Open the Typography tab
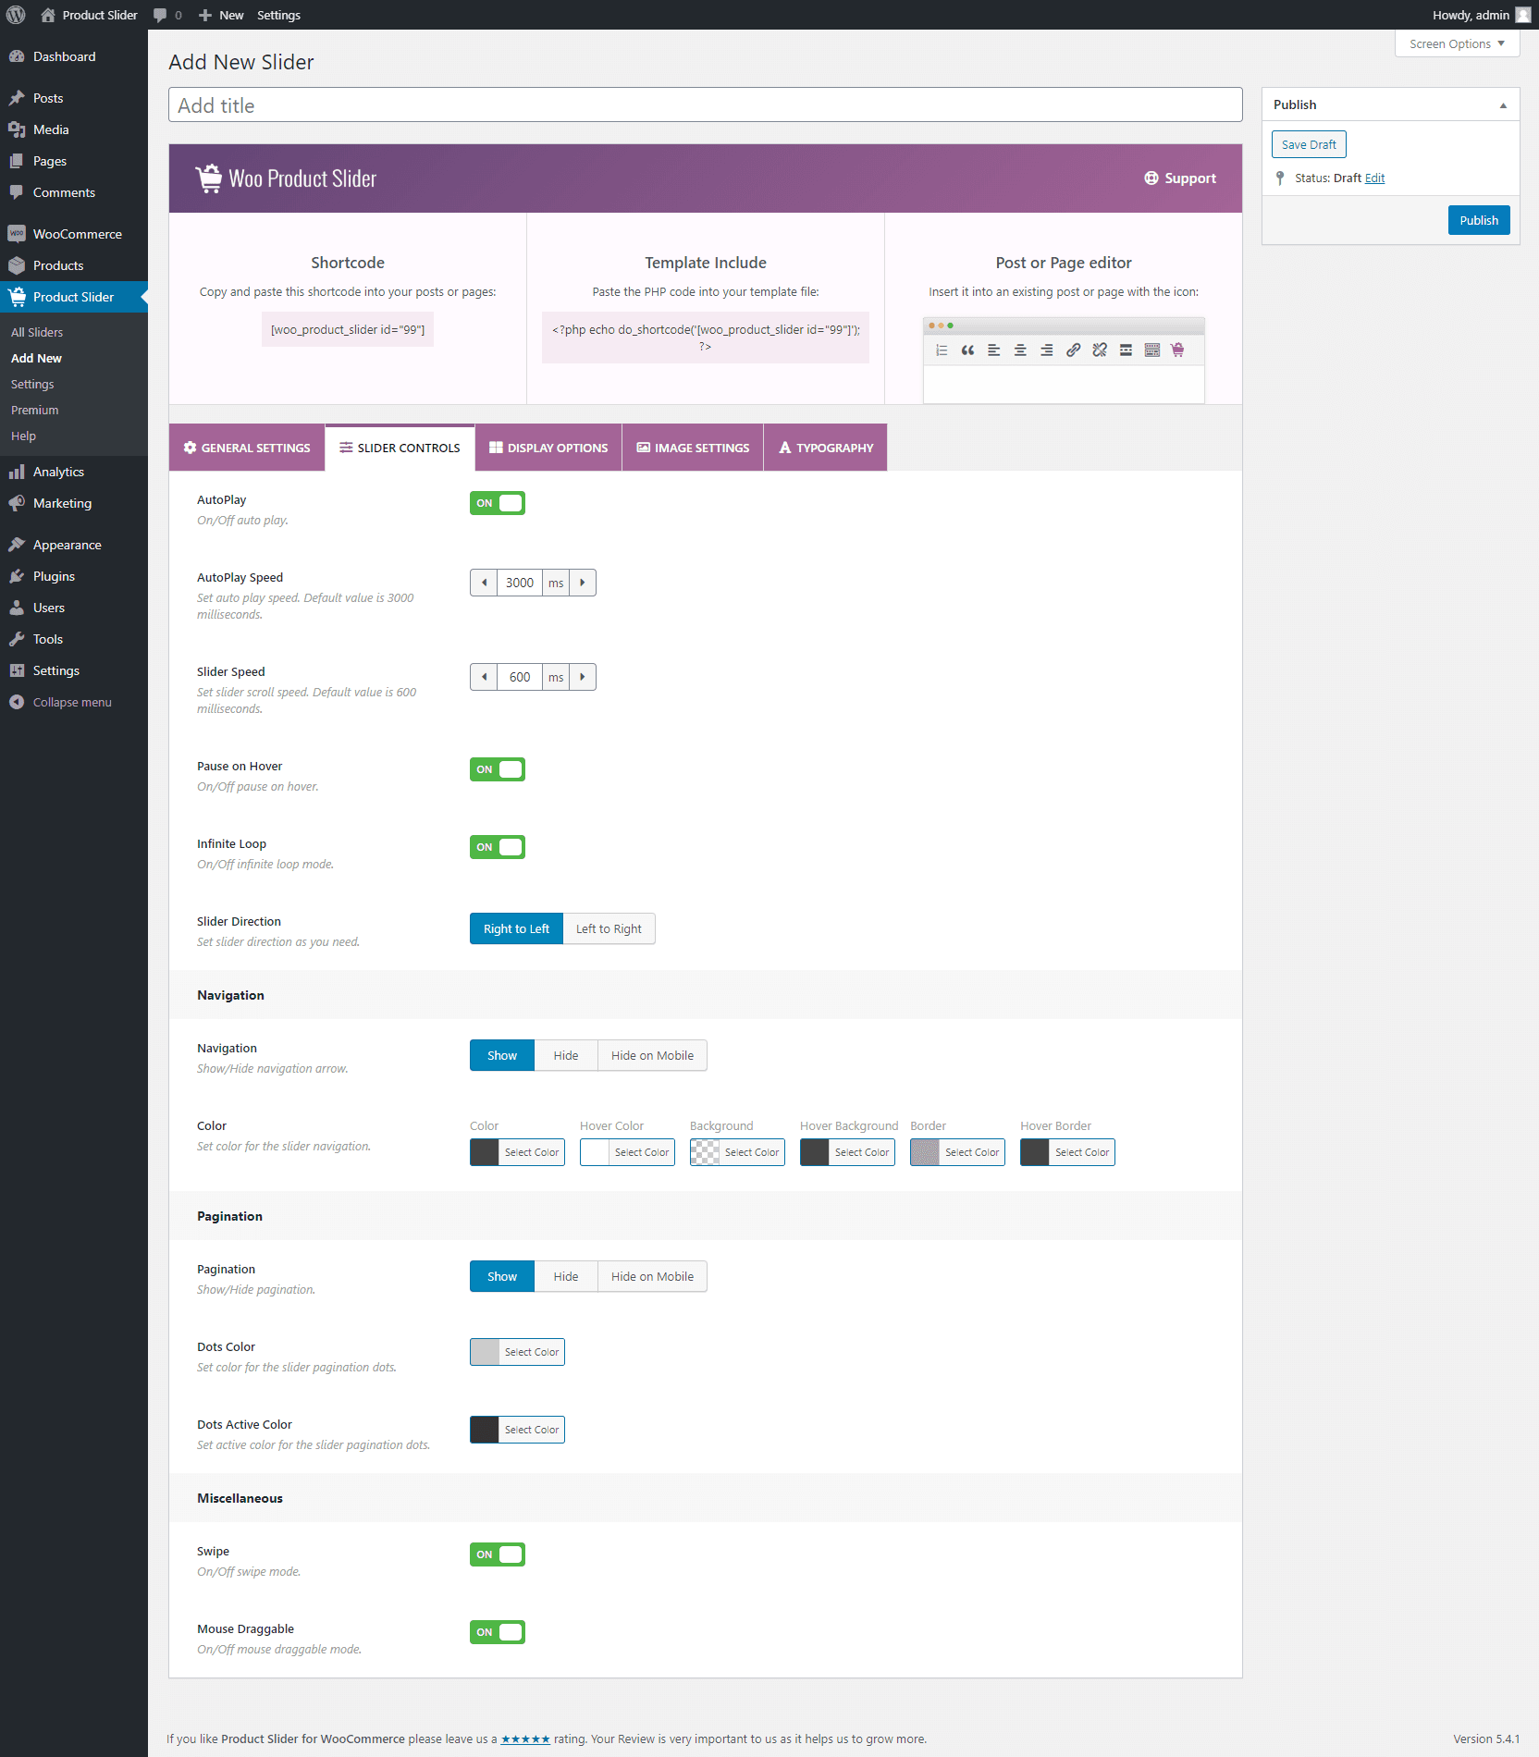 point(825,448)
